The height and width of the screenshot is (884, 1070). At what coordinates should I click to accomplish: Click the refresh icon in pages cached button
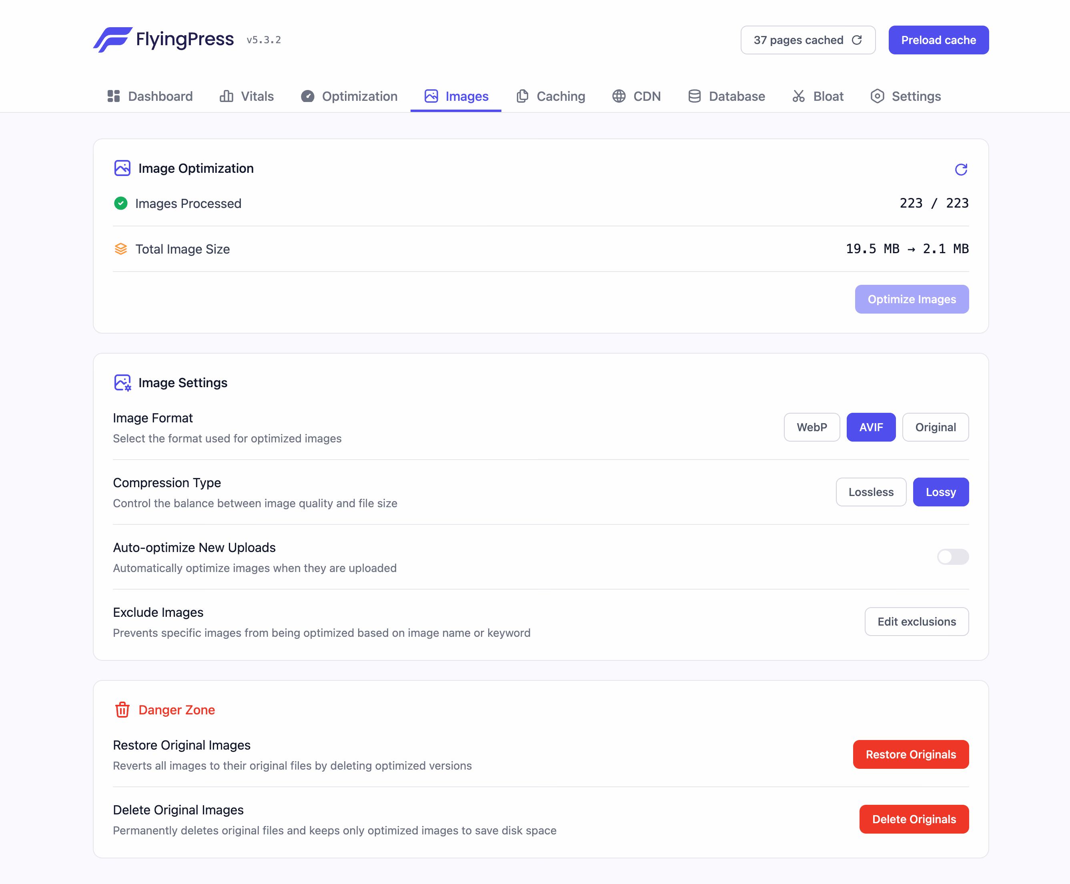pos(857,40)
